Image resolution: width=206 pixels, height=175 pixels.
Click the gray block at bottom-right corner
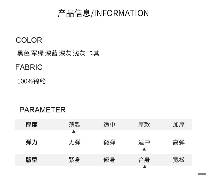[202, 174]
